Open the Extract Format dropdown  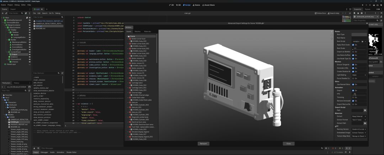pos(359,120)
